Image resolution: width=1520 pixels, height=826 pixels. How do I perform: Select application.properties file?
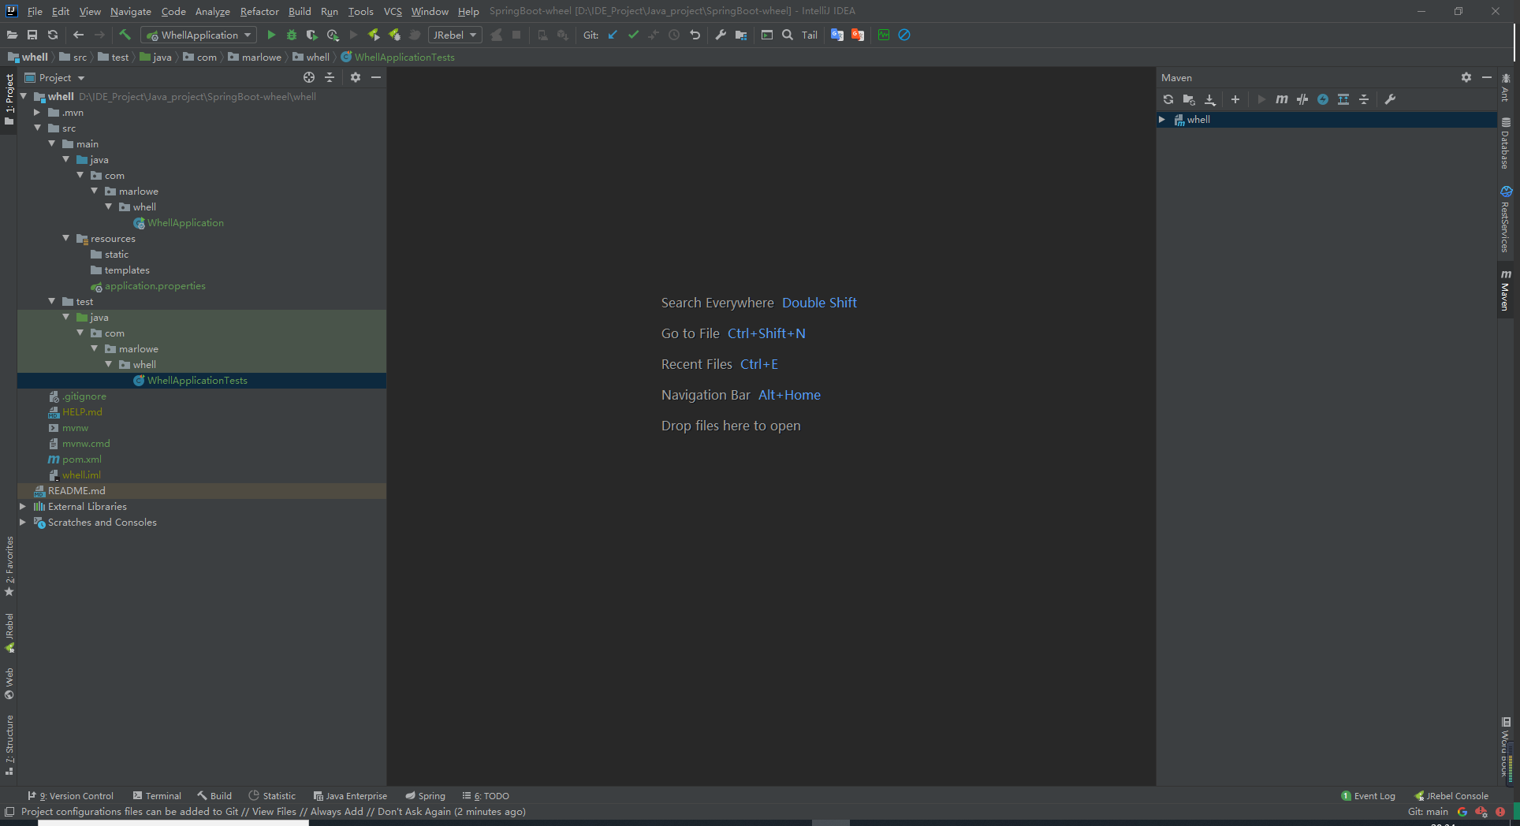[x=155, y=286]
